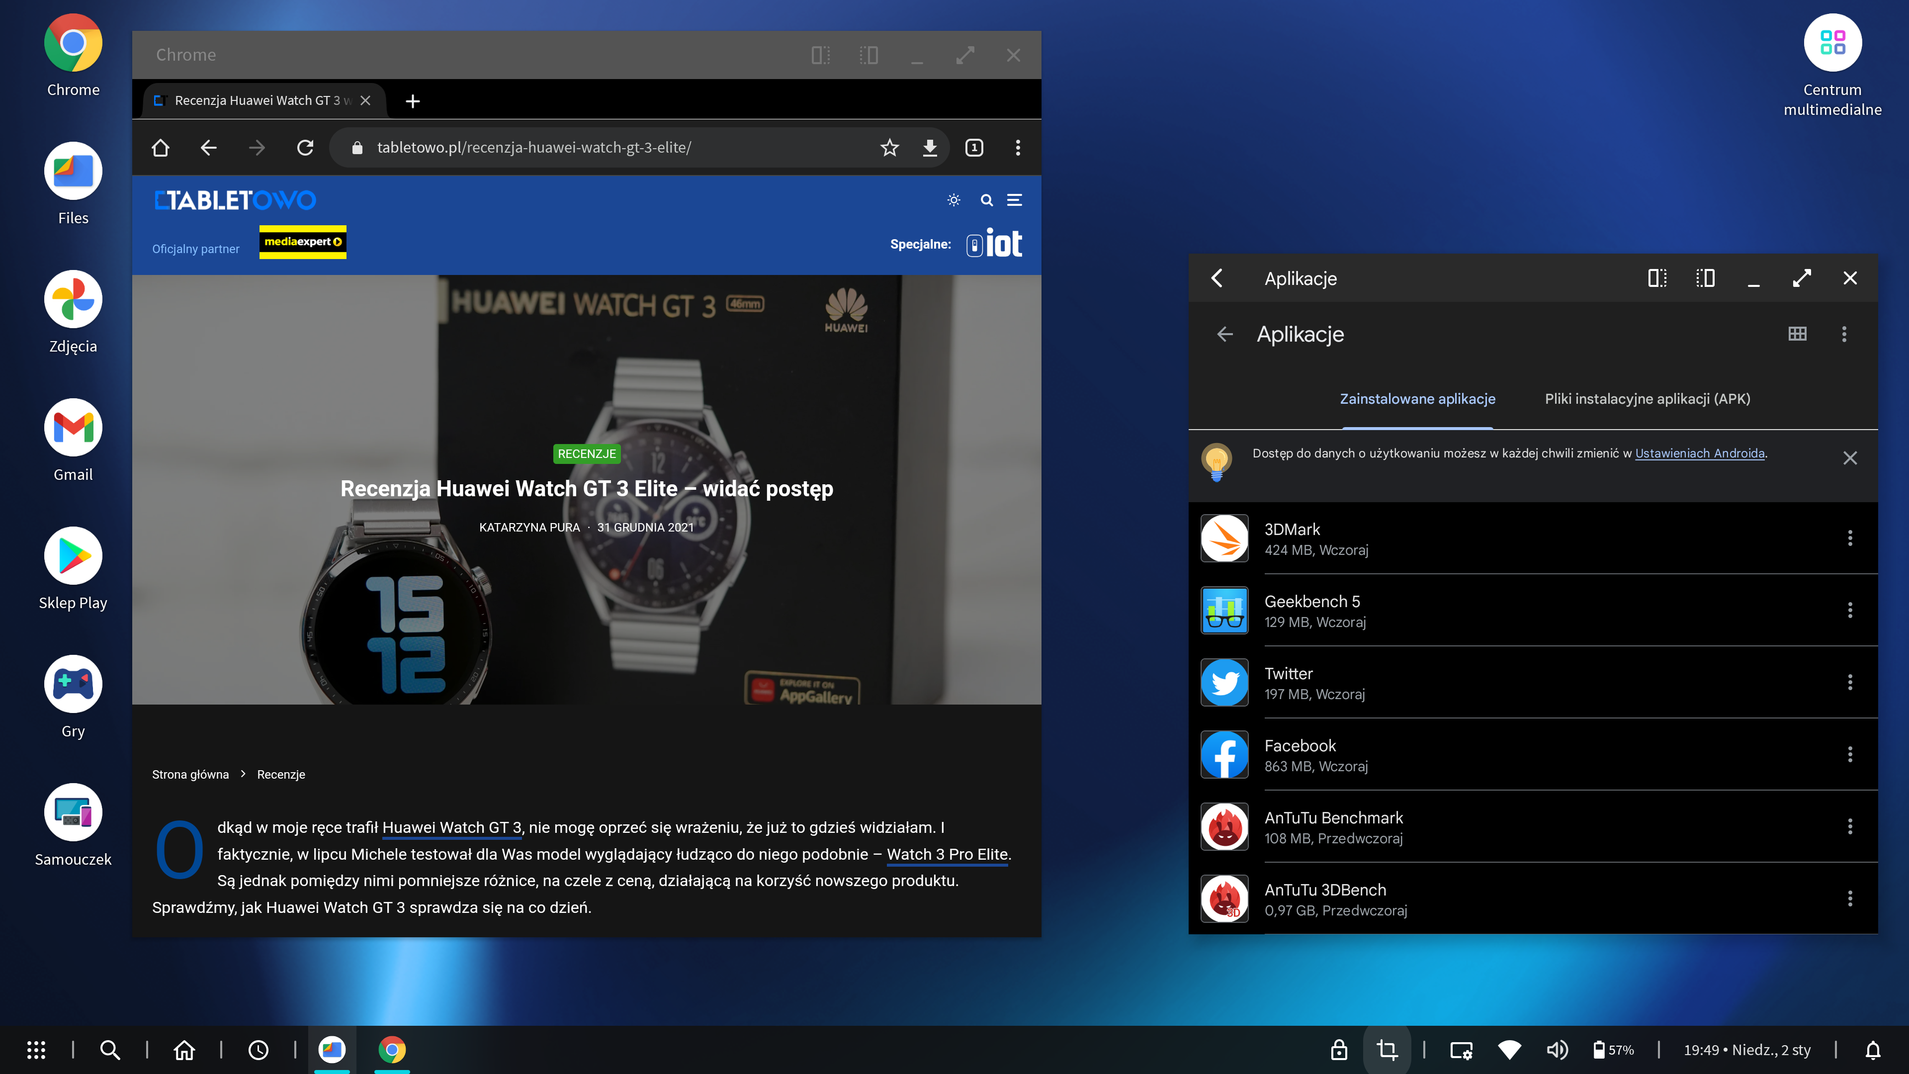Screen dimensions: 1909x1074
Task: Open Facebook options menu
Action: point(1850,754)
